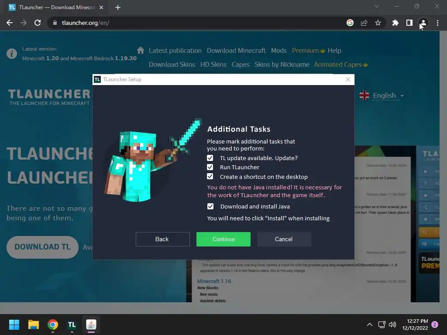The width and height of the screenshot is (447, 335).
Task: Click the browser forward arrow
Action: click(24, 23)
